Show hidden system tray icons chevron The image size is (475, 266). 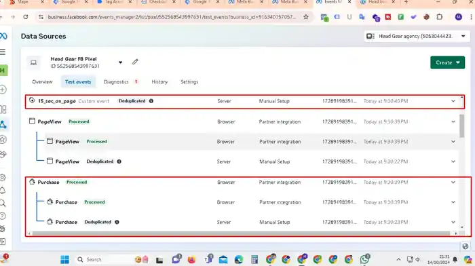tap(398, 260)
